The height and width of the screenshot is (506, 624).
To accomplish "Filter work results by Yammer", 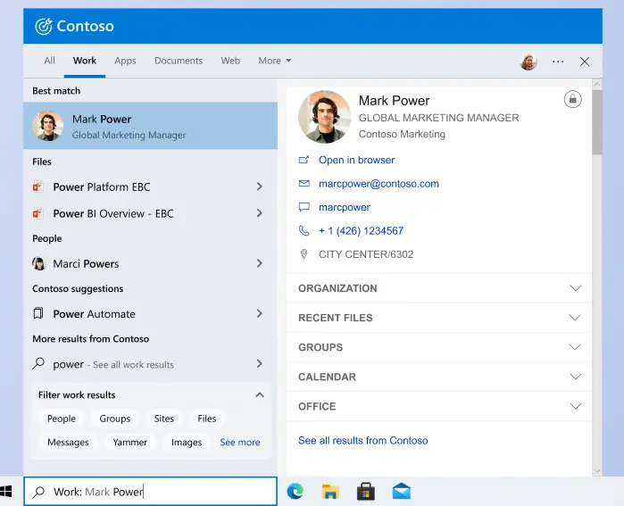I will tap(129, 443).
